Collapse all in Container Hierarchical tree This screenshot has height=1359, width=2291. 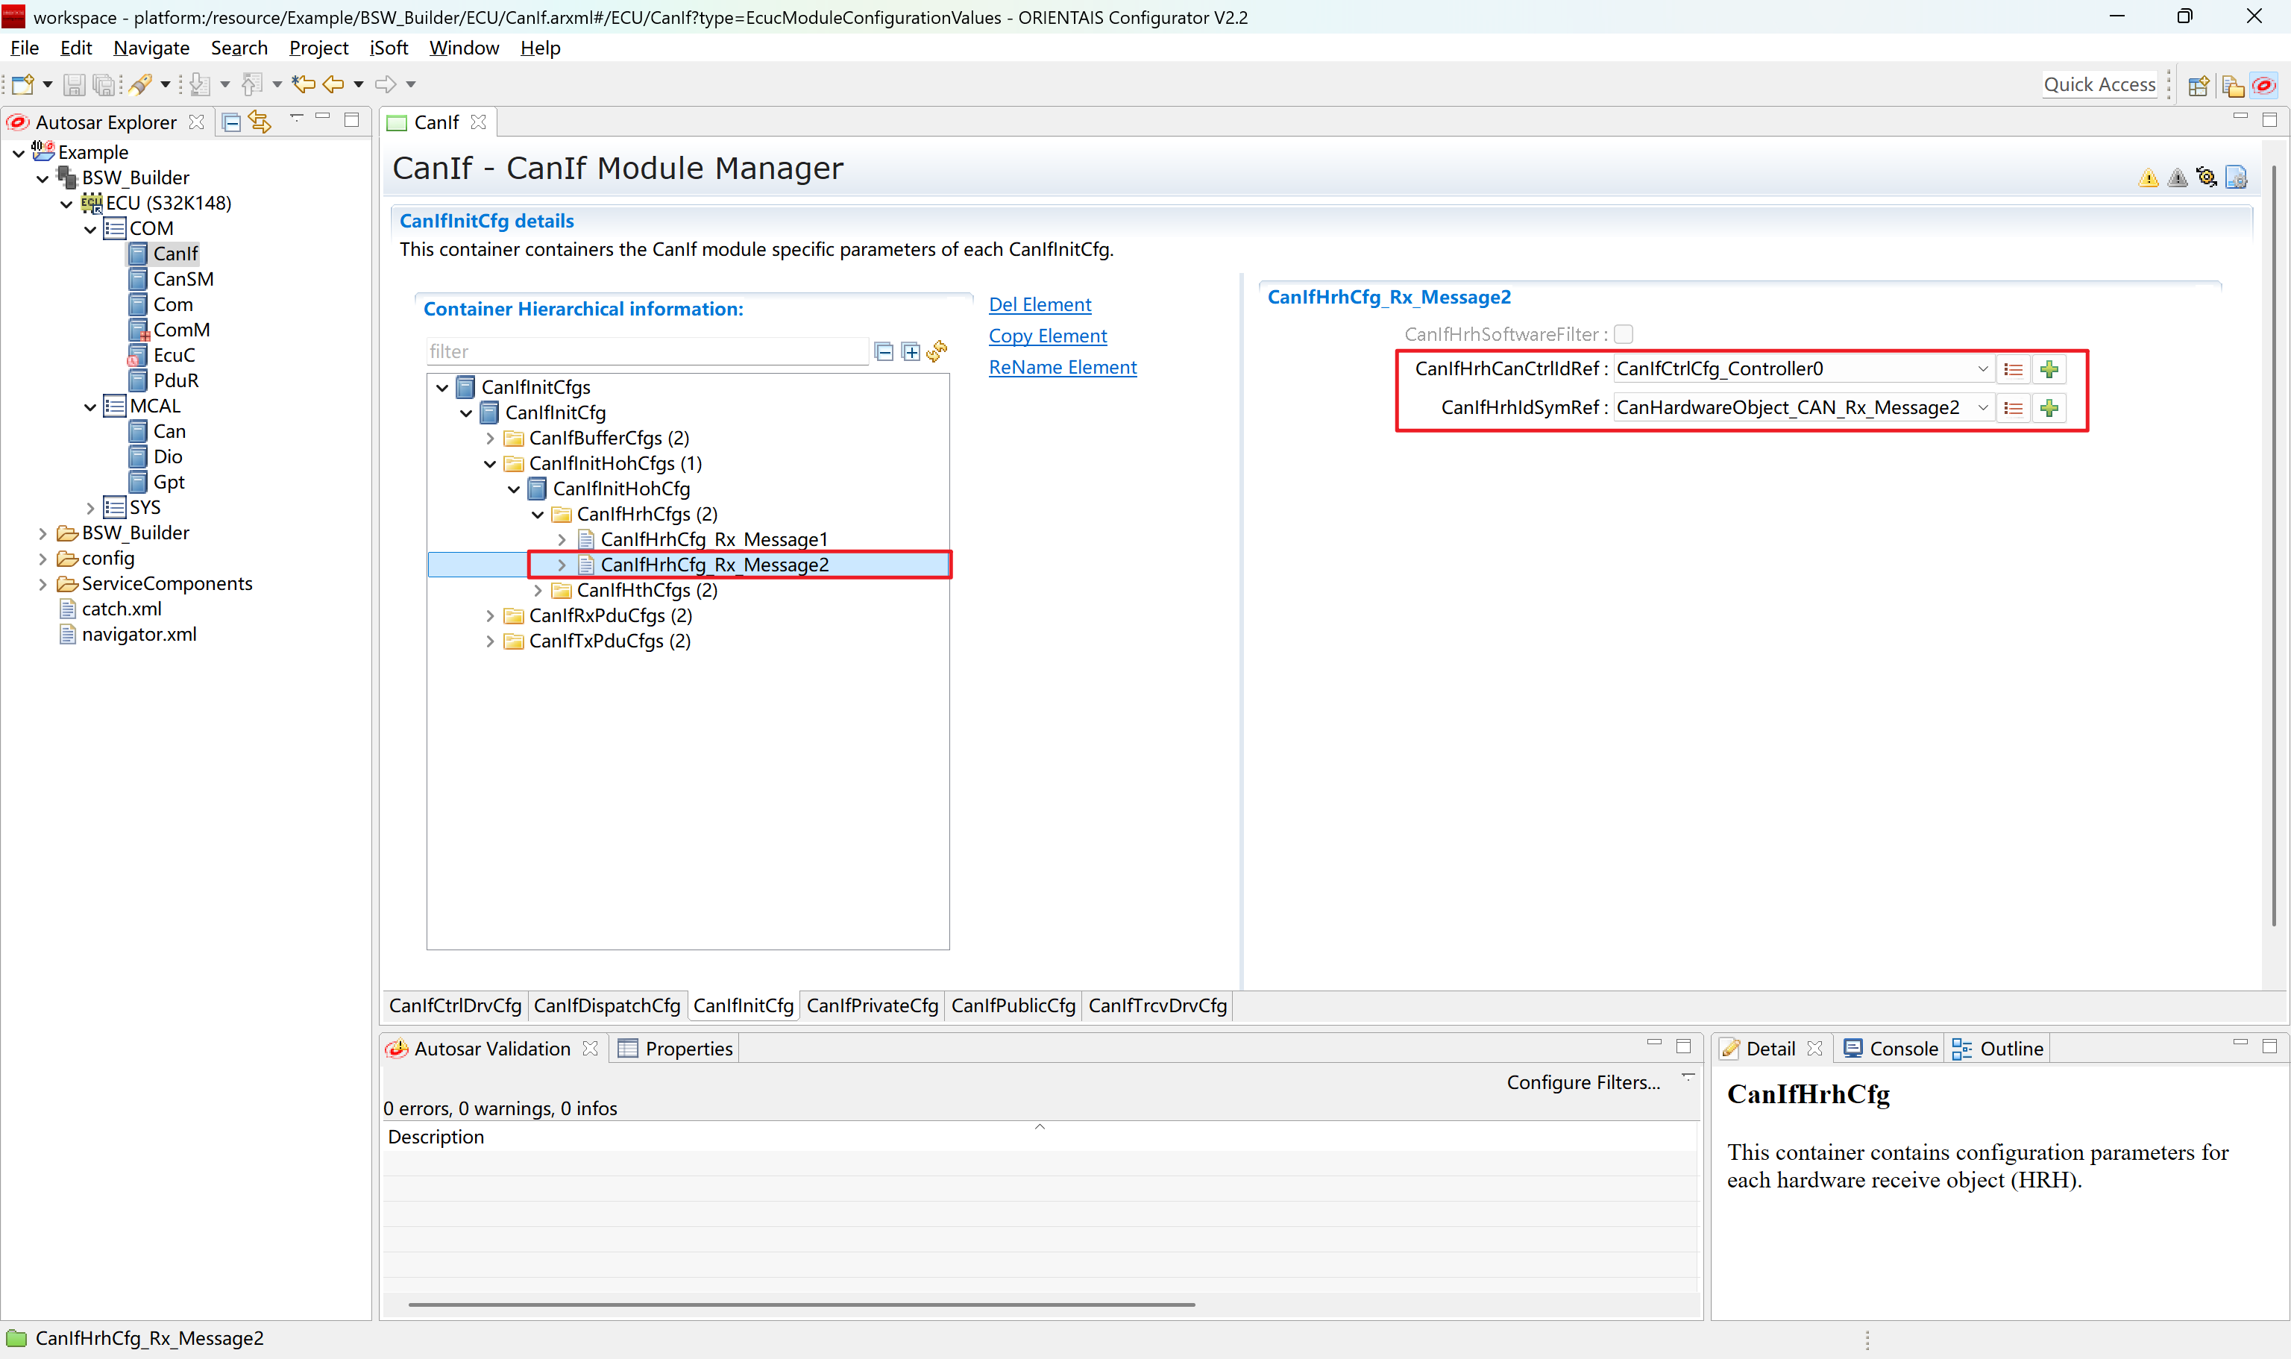pyautogui.click(x=884, y=351)
